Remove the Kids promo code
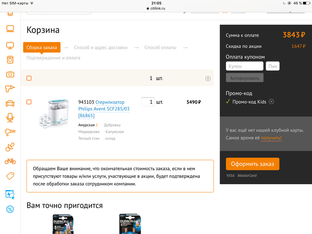 271,102
